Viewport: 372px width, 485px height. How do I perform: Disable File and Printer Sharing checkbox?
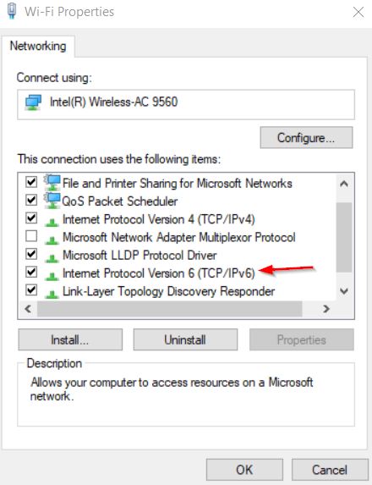[31, 182]
